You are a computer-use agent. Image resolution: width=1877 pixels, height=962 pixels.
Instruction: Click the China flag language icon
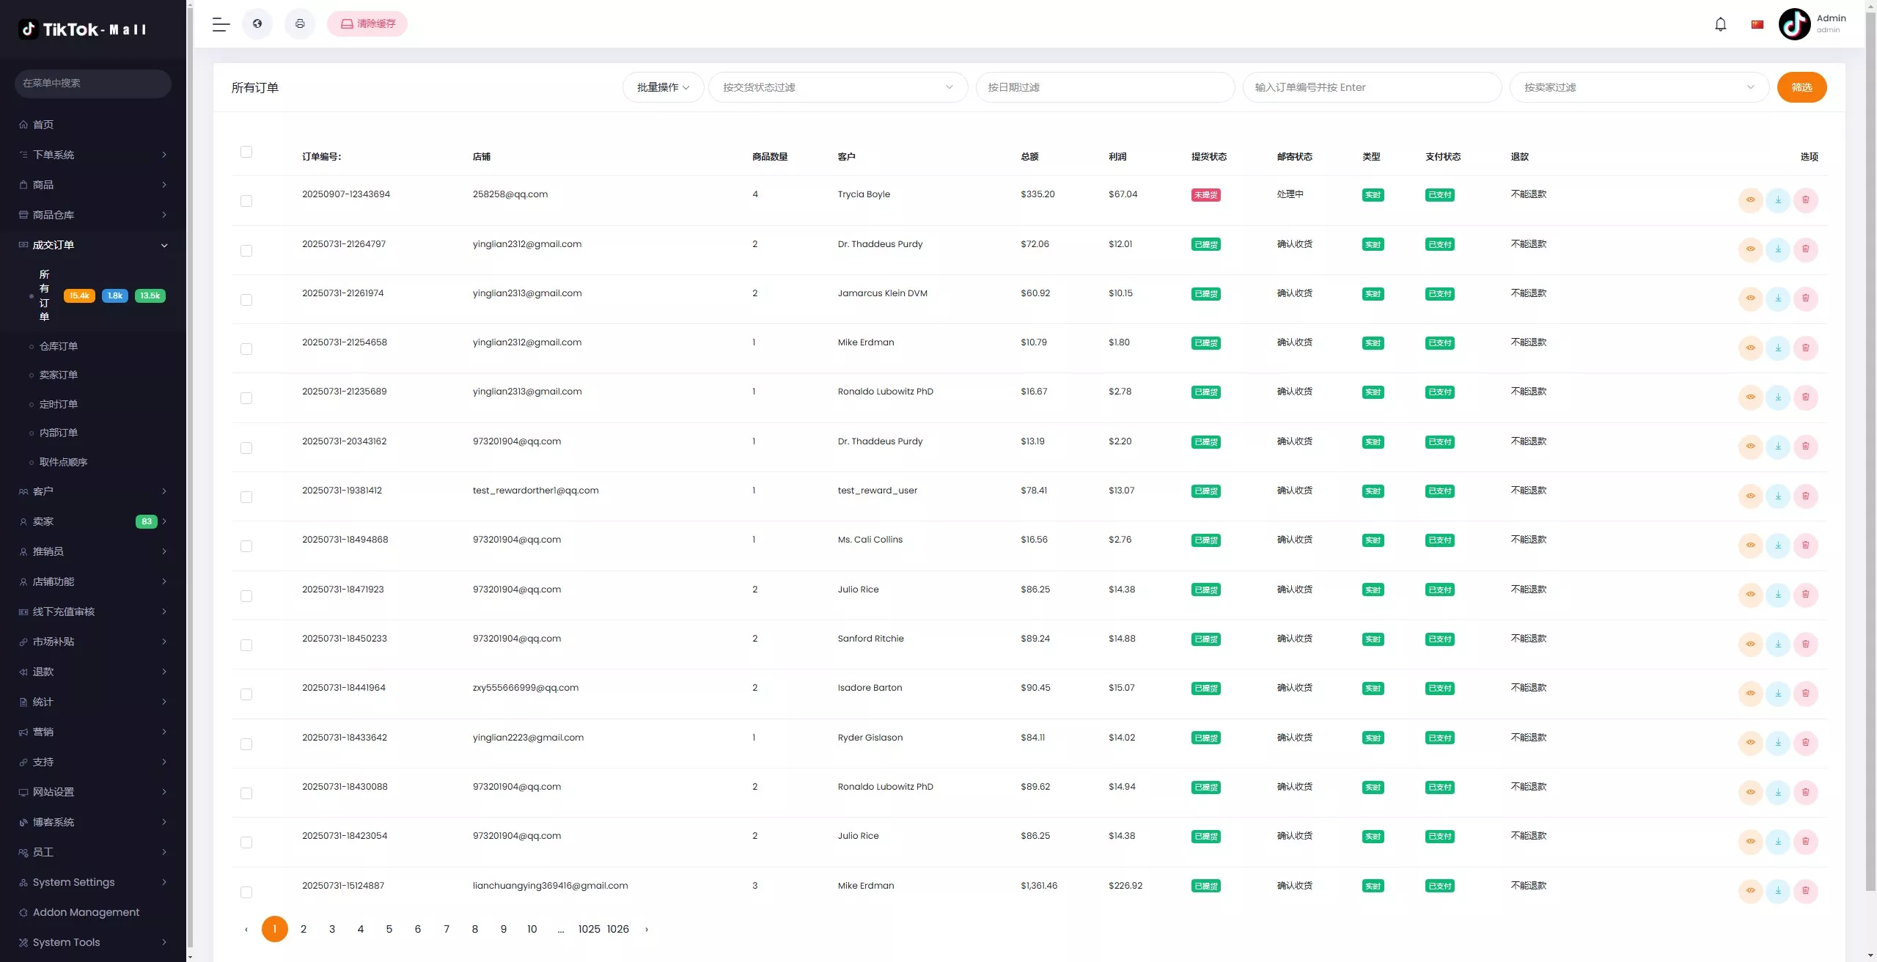[1757, 25]
